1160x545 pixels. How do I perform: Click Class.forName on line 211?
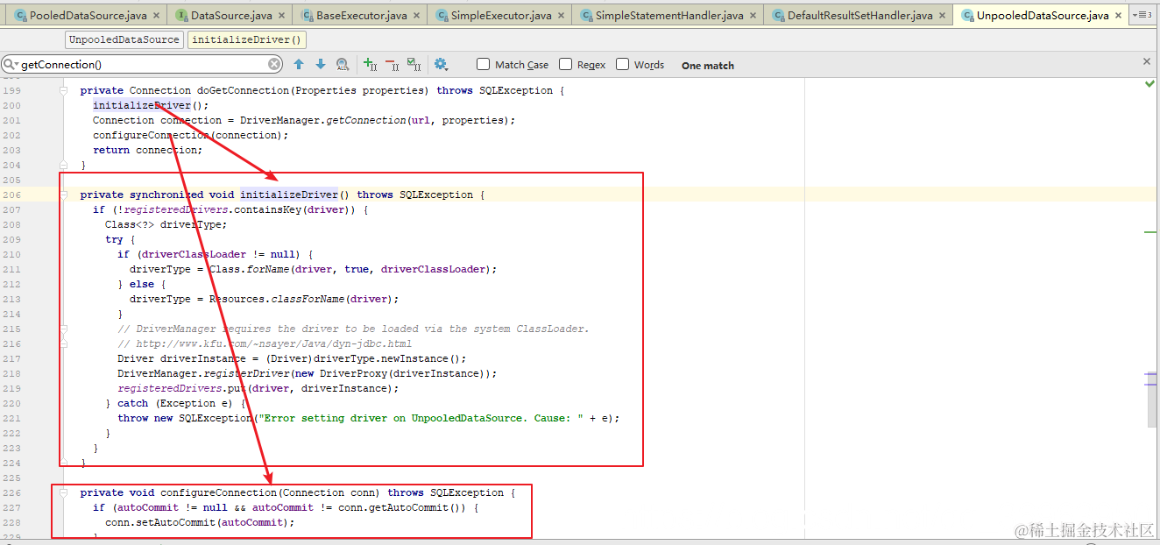[249, 269]
